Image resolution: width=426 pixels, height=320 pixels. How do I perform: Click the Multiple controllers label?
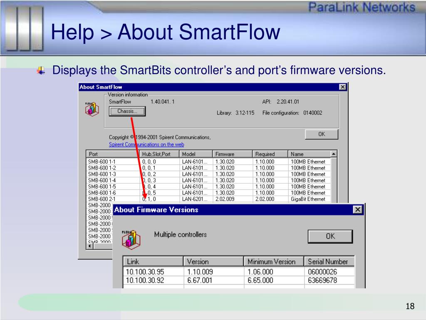181,235
